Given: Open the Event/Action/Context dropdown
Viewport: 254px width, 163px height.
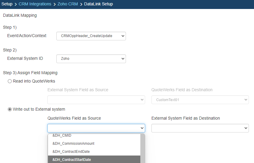Looking at the screenshot, I should coord(91,36).
